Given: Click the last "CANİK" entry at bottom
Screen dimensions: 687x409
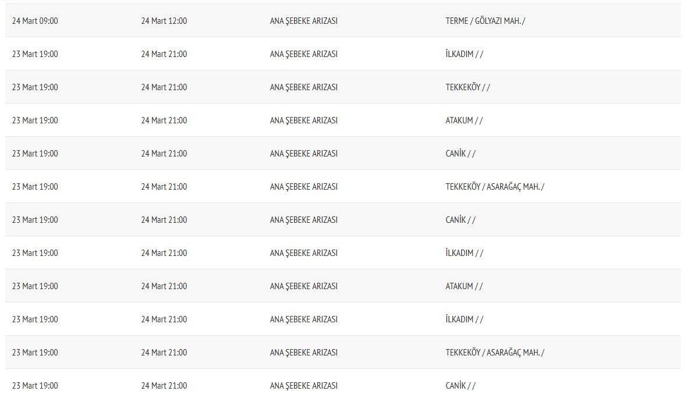Looking at the screenshot, I should (x=461, y=386).
